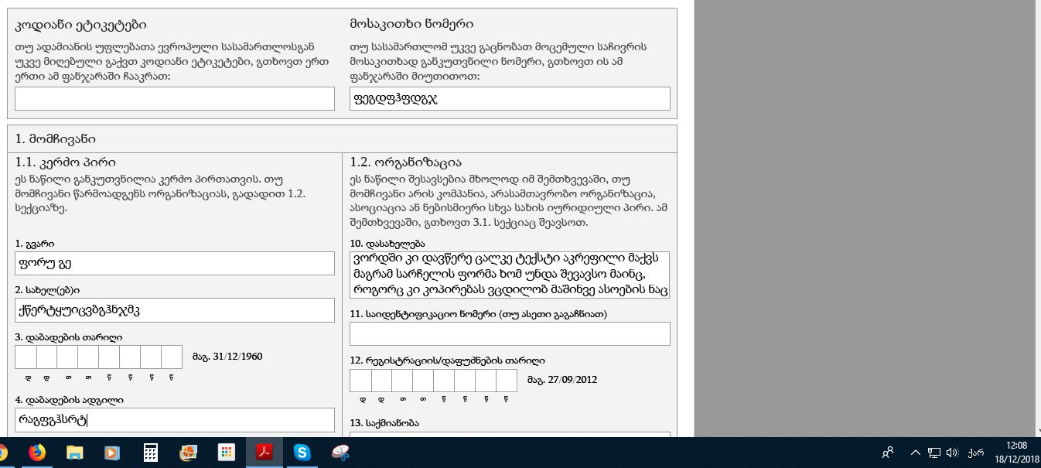Switch keyboard language indicator ქარ
The height and width of the screenshot is (468, 1041).
975,453
